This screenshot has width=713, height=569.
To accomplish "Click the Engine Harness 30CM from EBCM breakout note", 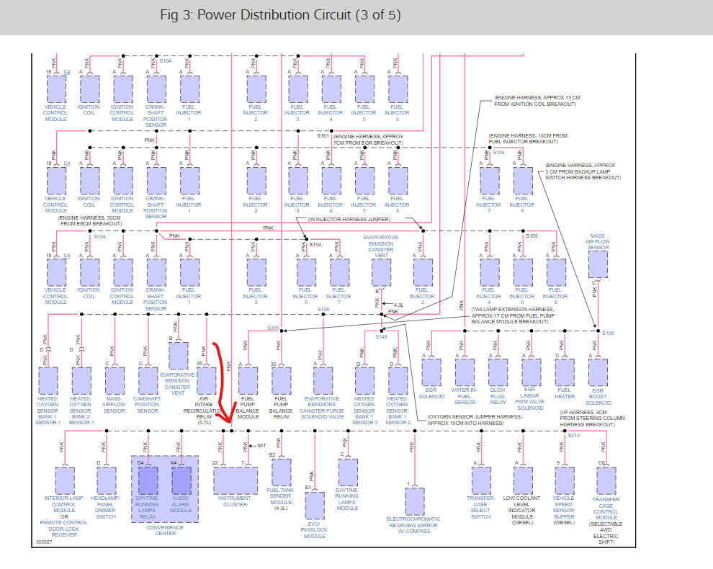I will (89, 220).
